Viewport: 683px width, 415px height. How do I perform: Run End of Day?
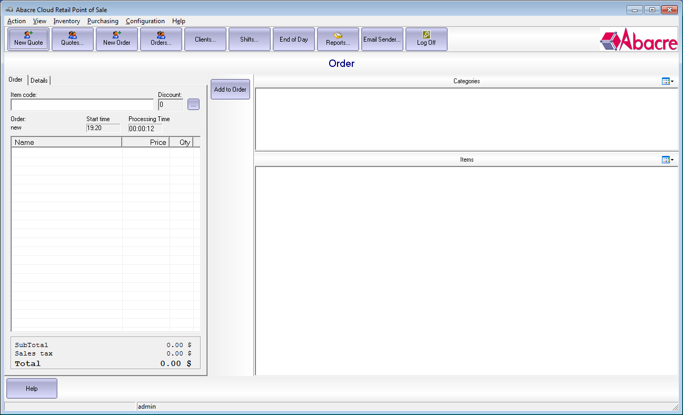coord(293,39)
